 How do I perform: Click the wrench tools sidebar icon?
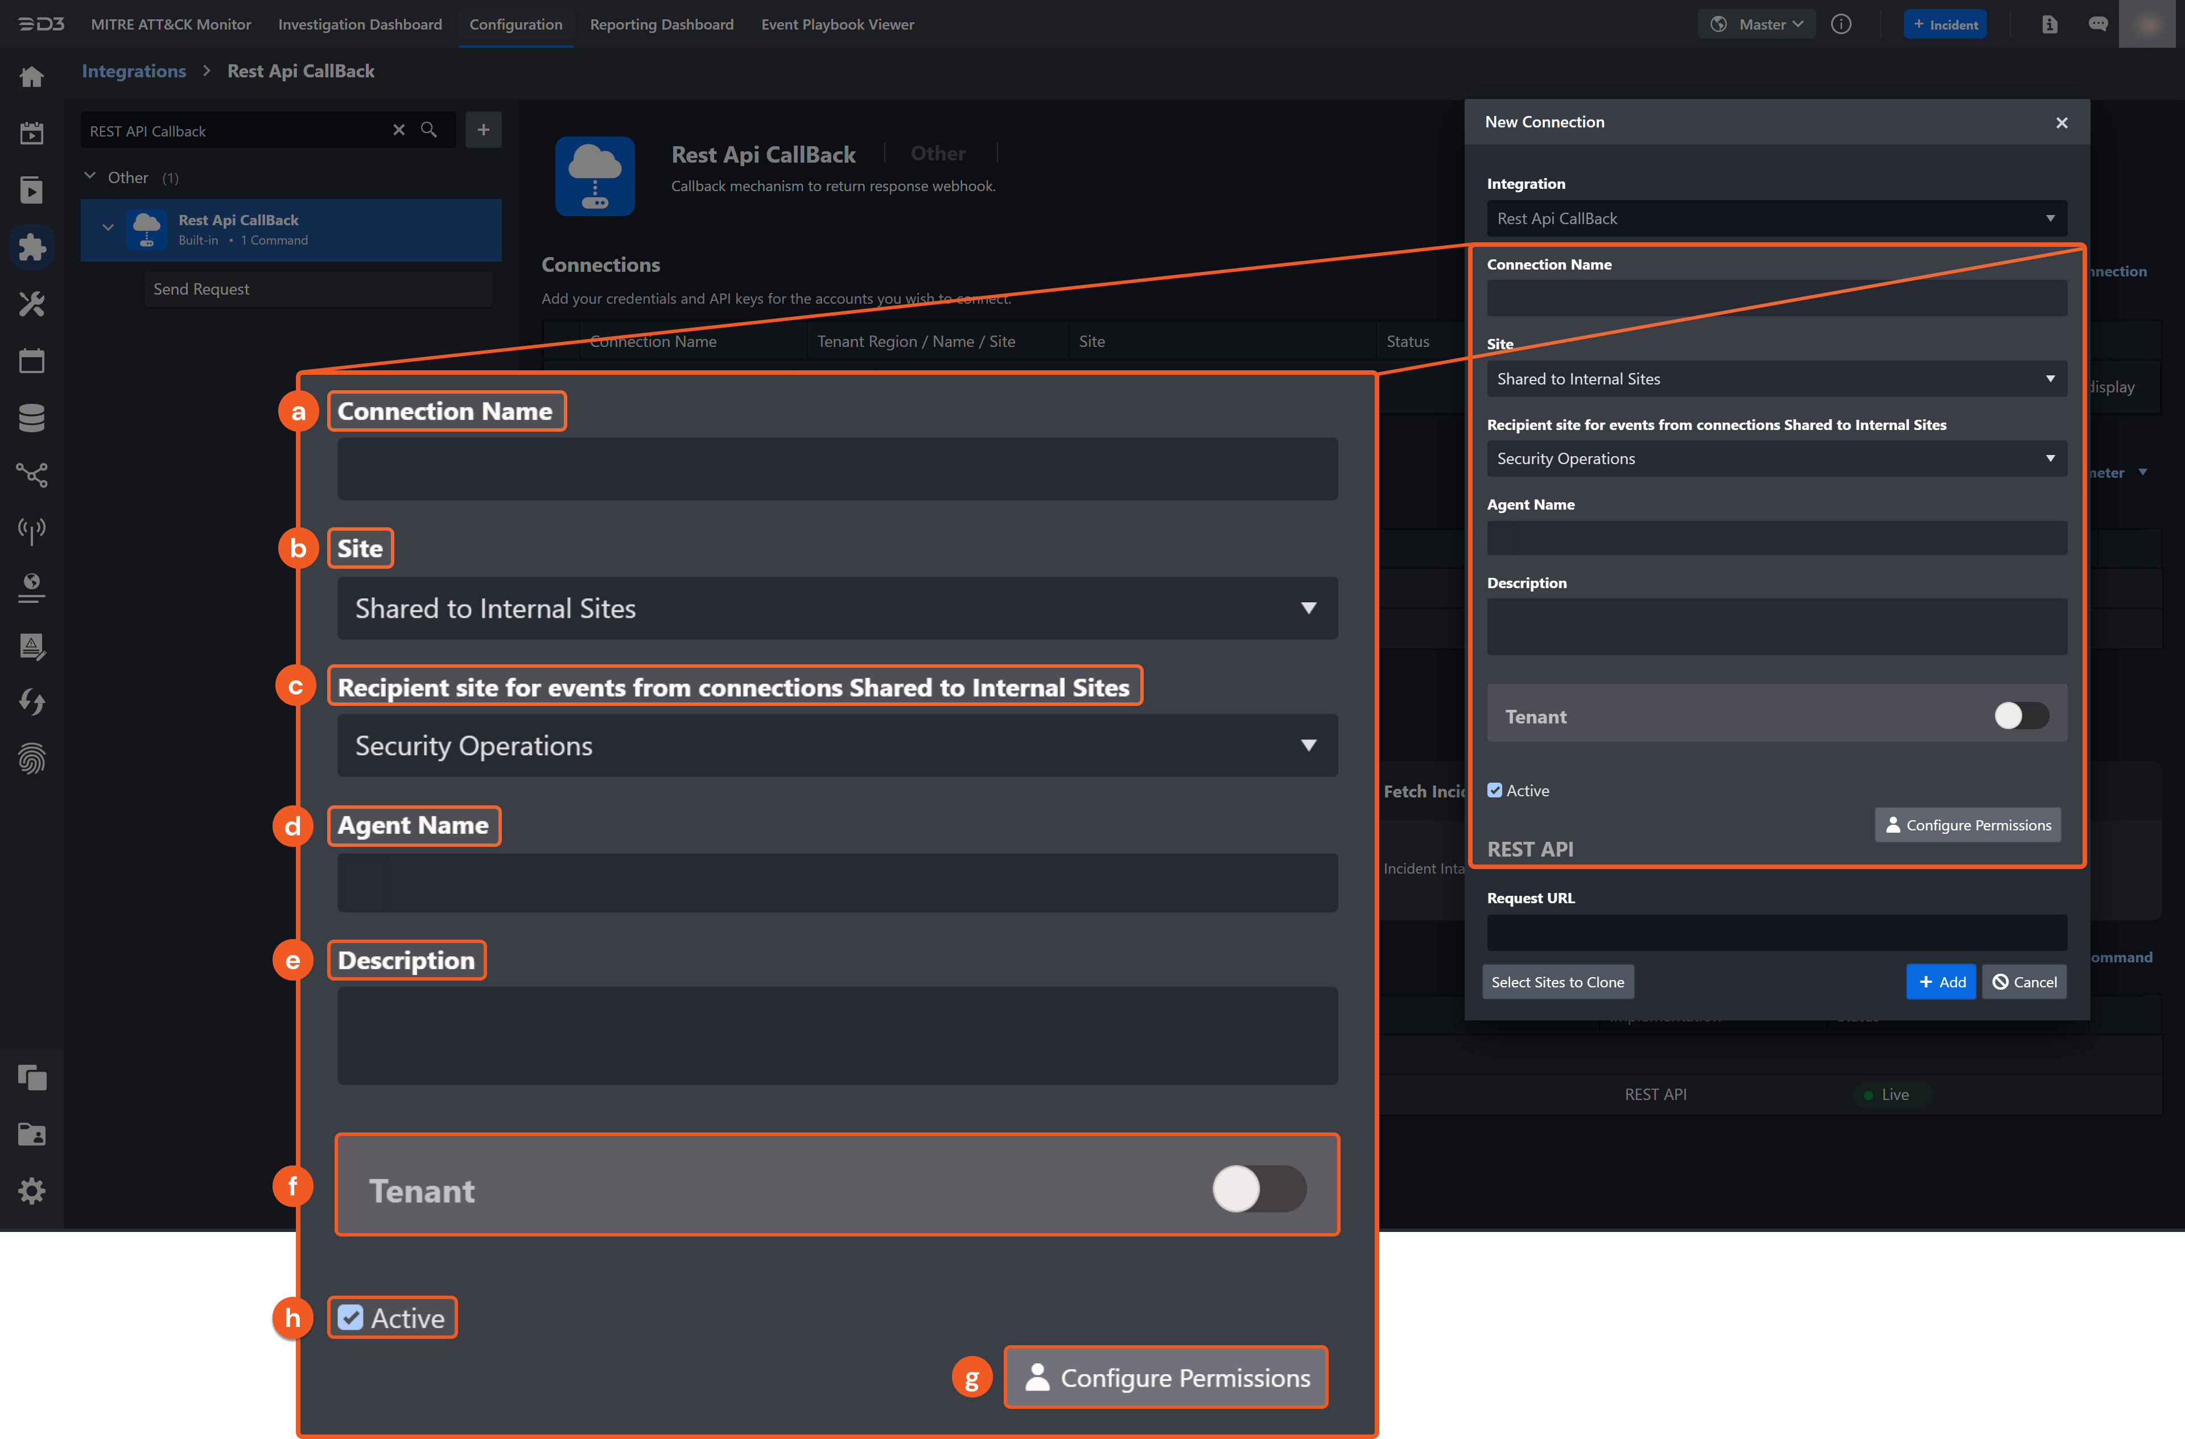point(32,304)
